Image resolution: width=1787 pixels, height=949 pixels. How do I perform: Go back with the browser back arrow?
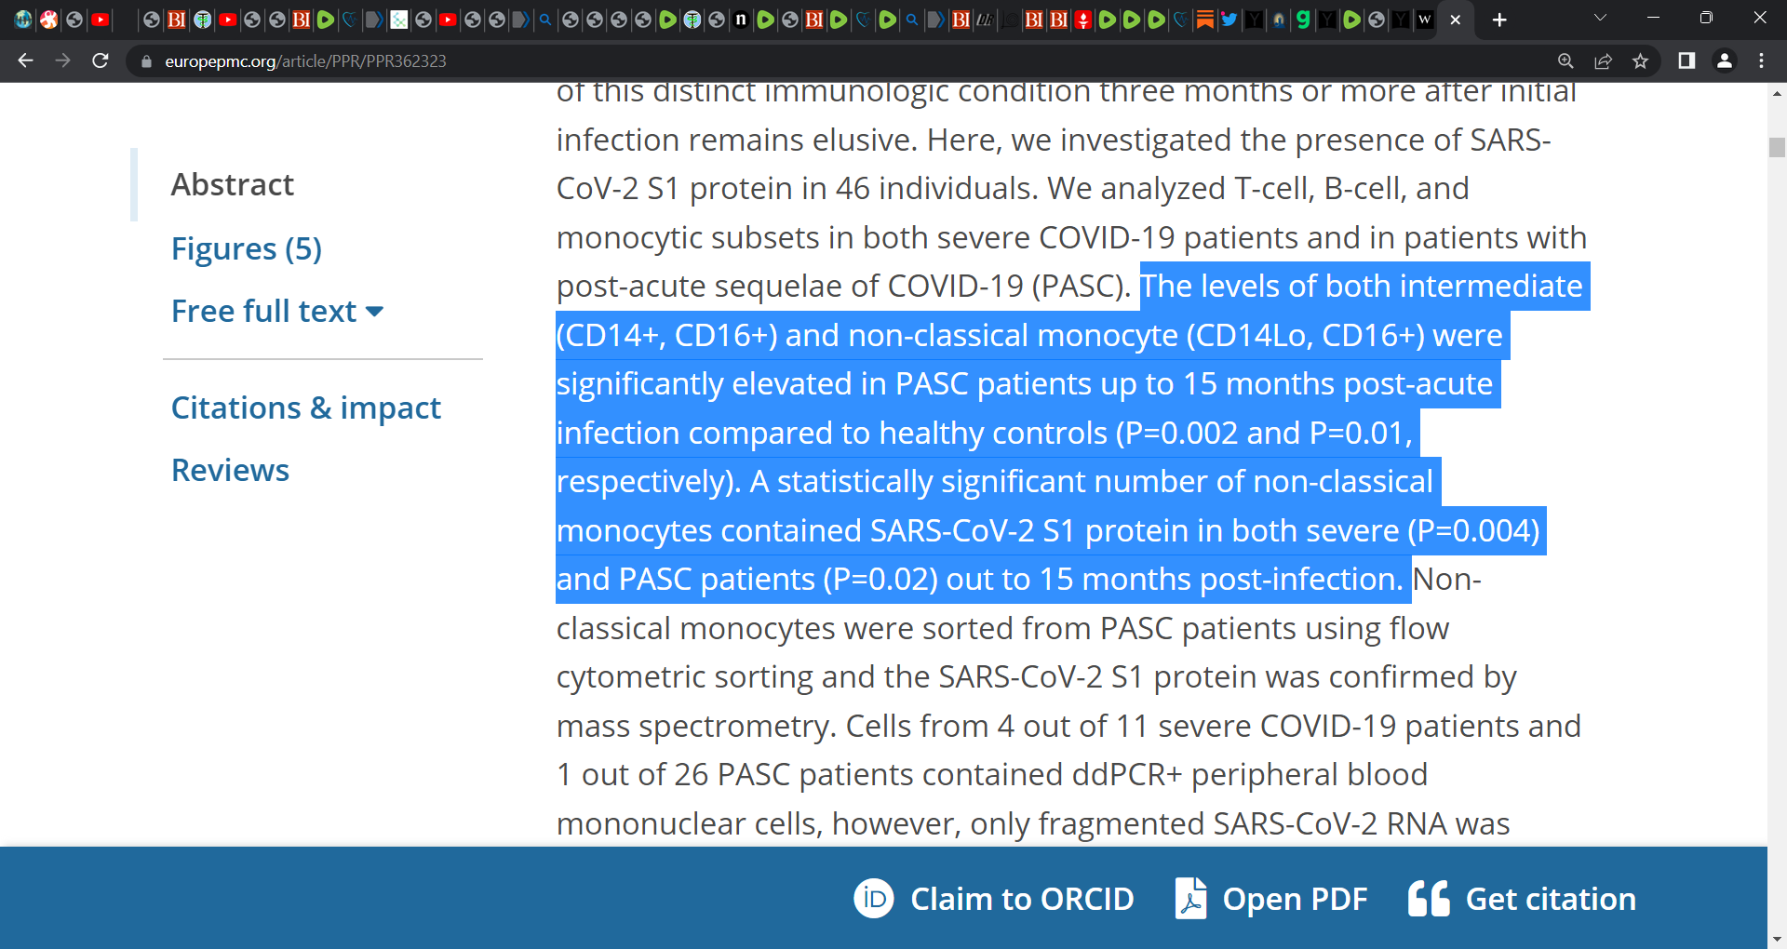click(x=26, y=61)
